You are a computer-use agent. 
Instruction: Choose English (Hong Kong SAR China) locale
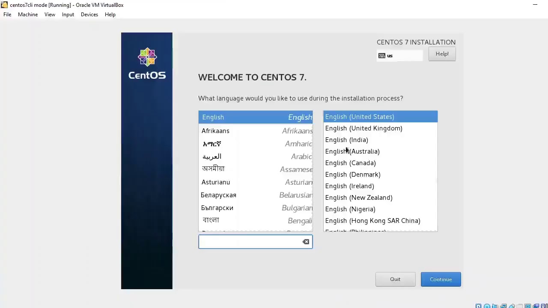[x=380, y=221]
